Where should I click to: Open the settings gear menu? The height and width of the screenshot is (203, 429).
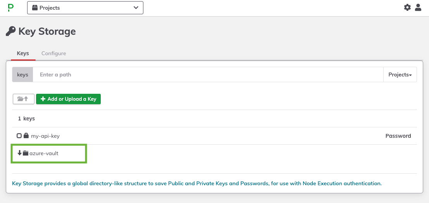(x=407, y=7)
